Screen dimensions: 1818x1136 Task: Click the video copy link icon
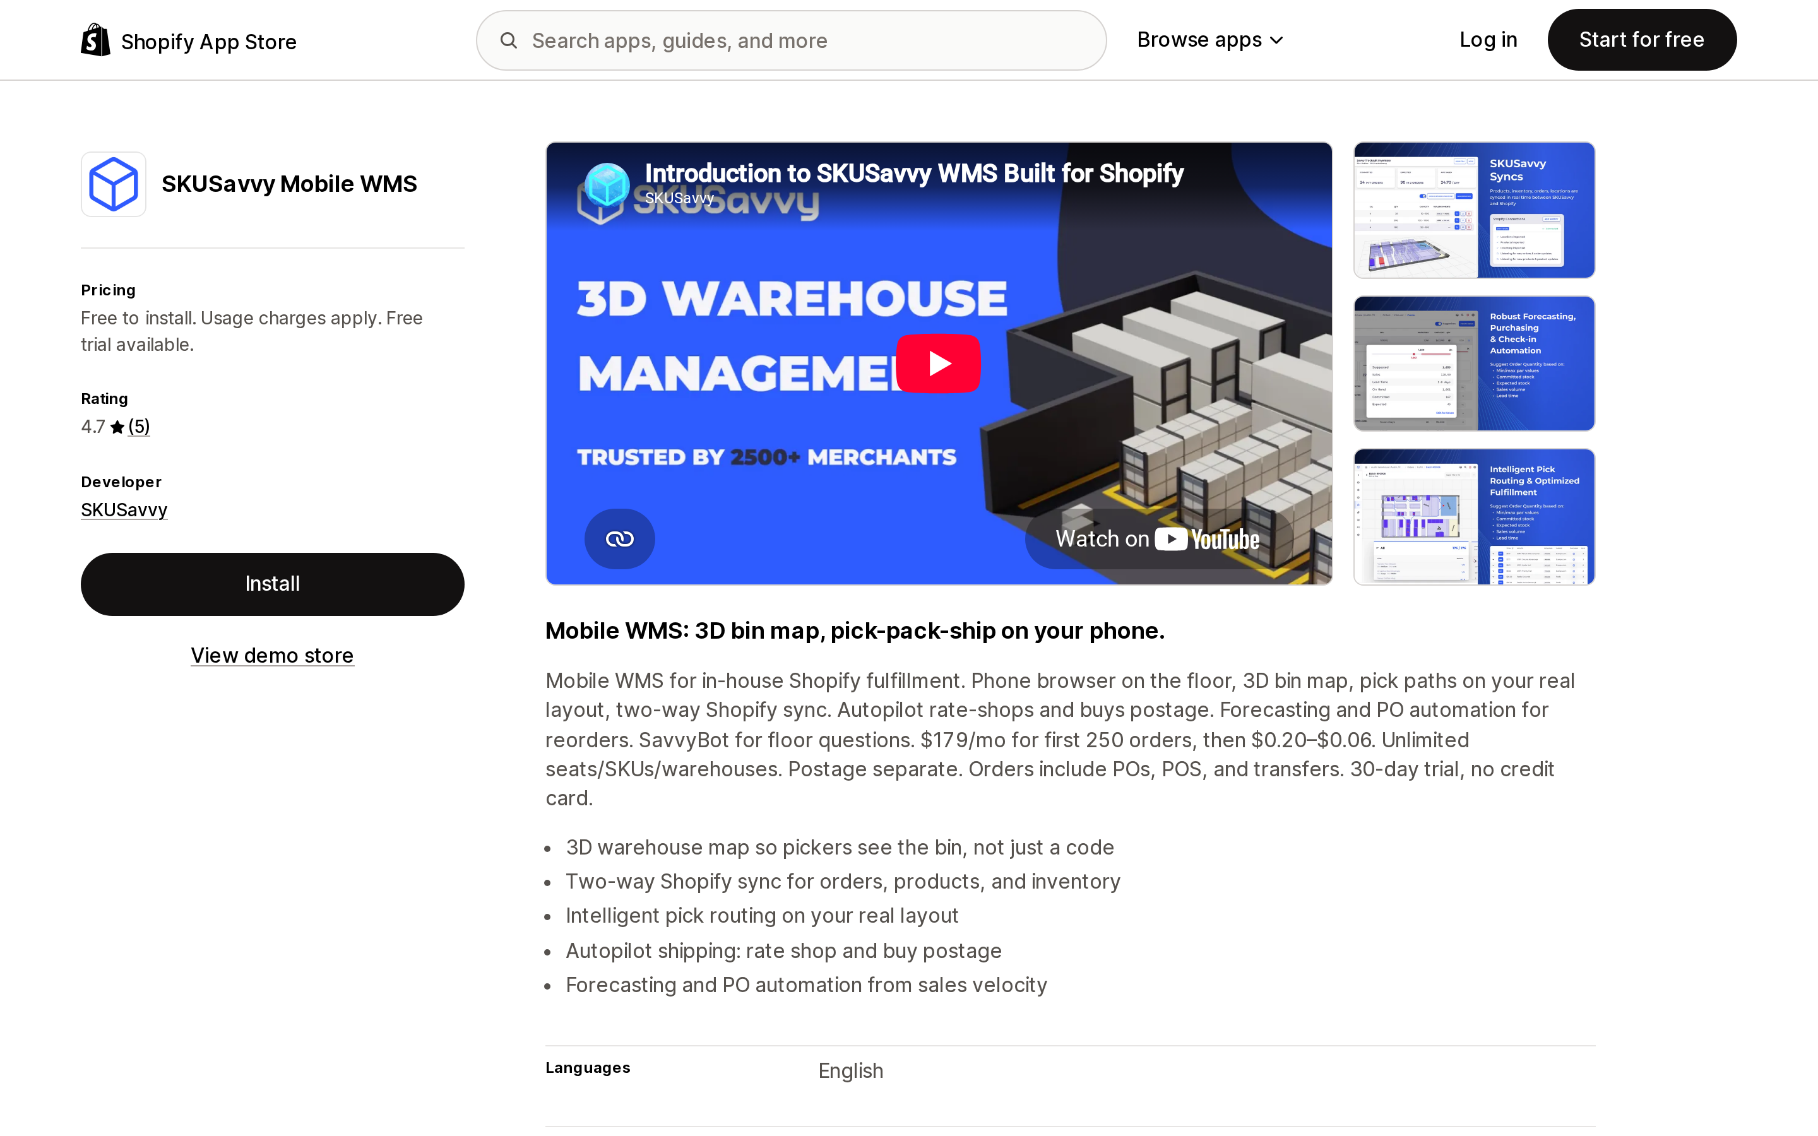(x=619, y=539)
